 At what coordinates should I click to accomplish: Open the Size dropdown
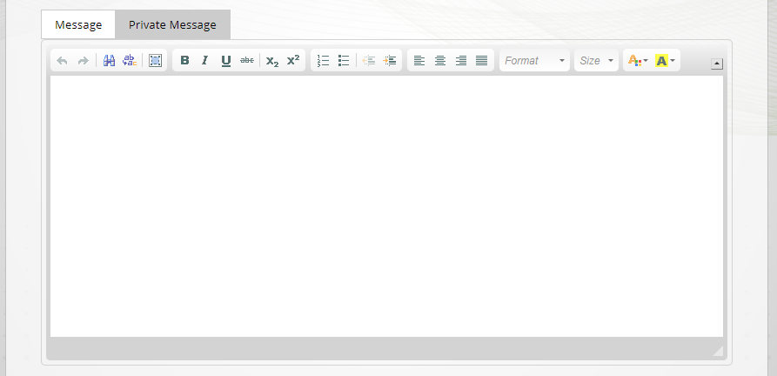[597, 61]
